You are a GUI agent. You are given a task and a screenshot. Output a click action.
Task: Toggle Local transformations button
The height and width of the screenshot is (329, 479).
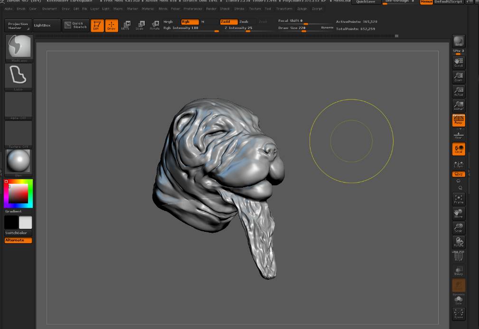[459, 149]
